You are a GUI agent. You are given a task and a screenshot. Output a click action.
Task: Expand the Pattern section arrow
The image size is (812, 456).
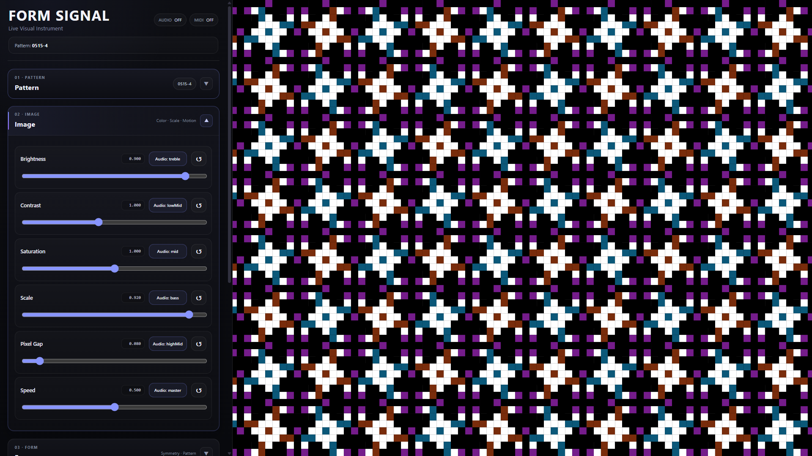[x=206, y=84]
